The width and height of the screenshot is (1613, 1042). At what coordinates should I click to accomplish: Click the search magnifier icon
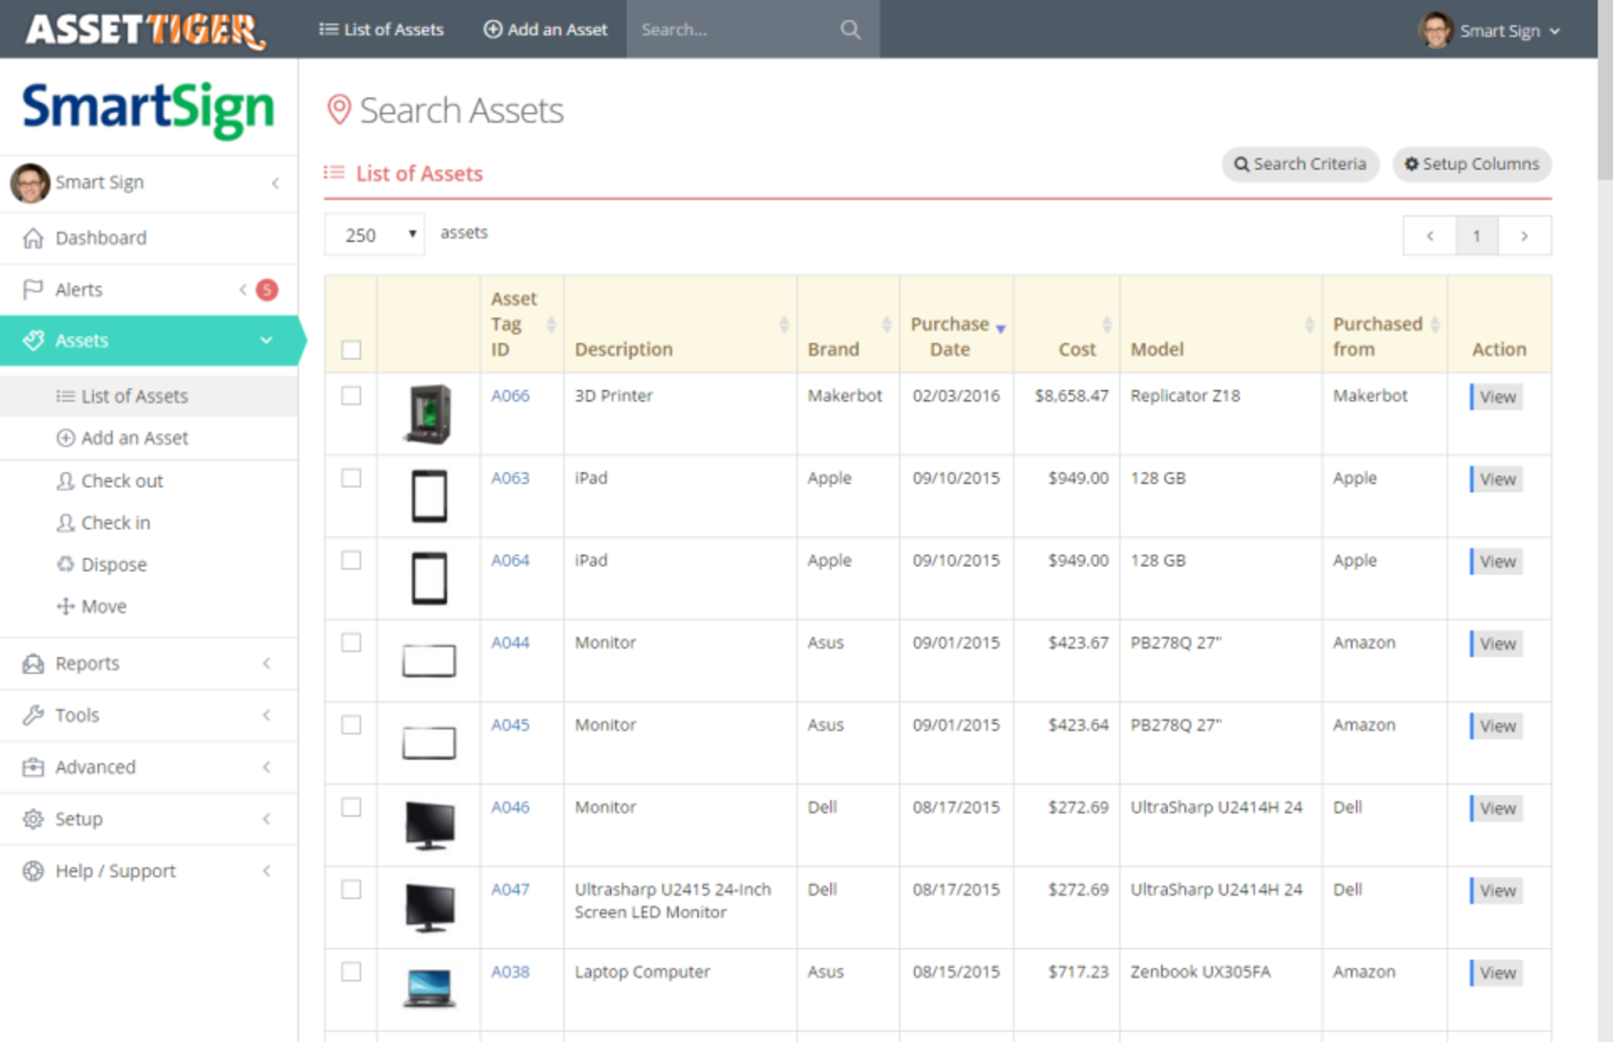click(x=850, y=29)
